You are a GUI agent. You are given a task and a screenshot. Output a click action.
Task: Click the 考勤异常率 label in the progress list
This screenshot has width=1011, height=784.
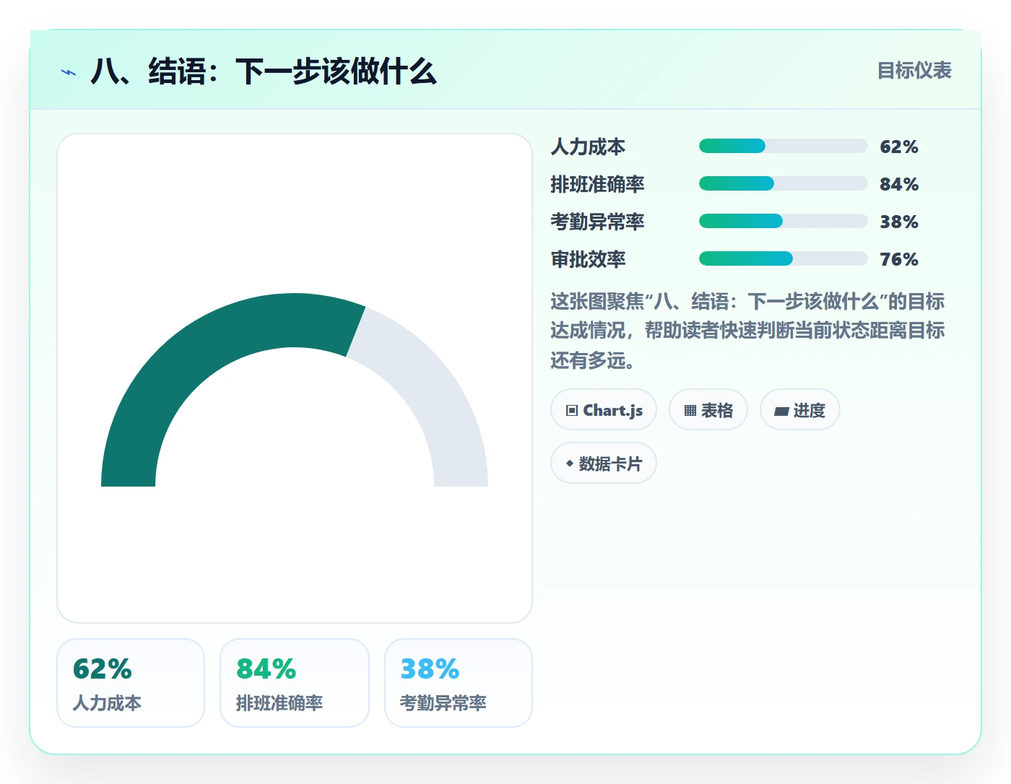[597, 222]
